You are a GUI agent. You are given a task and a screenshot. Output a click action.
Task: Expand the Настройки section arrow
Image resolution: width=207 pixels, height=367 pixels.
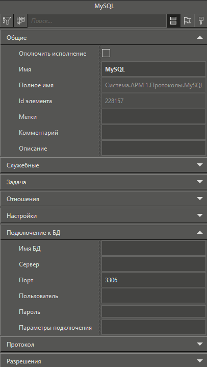[199, 215]
